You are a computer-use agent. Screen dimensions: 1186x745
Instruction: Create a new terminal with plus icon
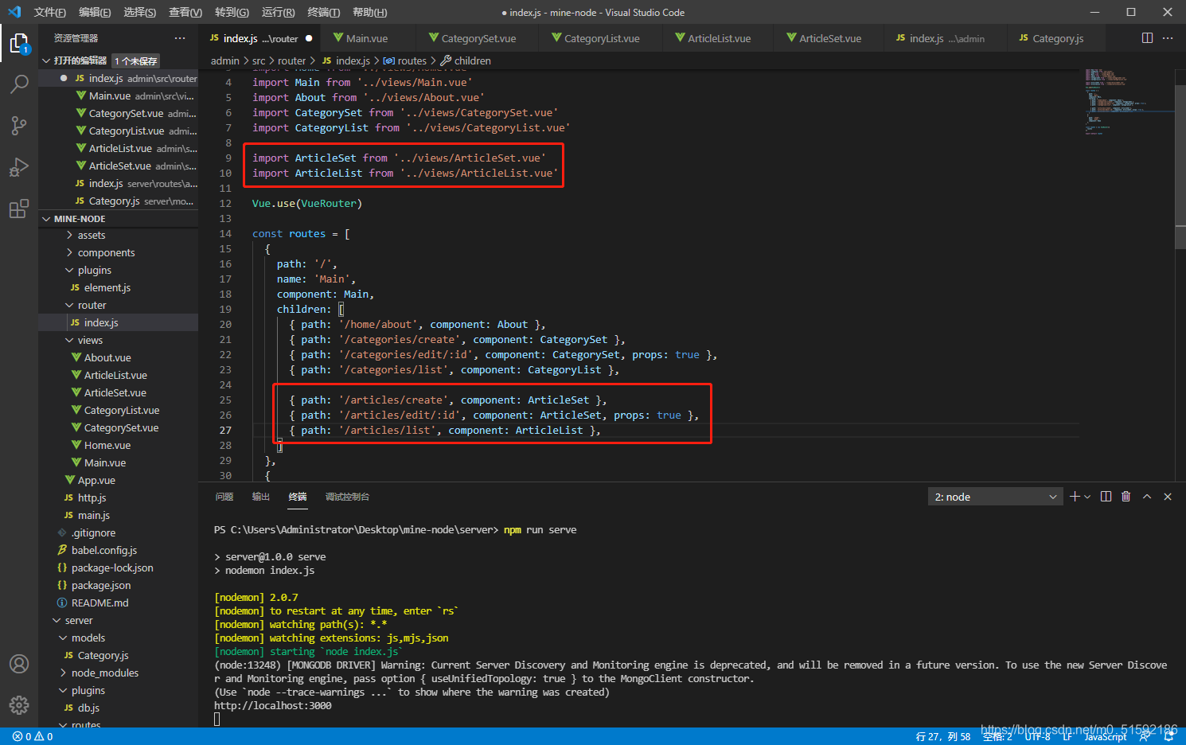coord(1075,497)
